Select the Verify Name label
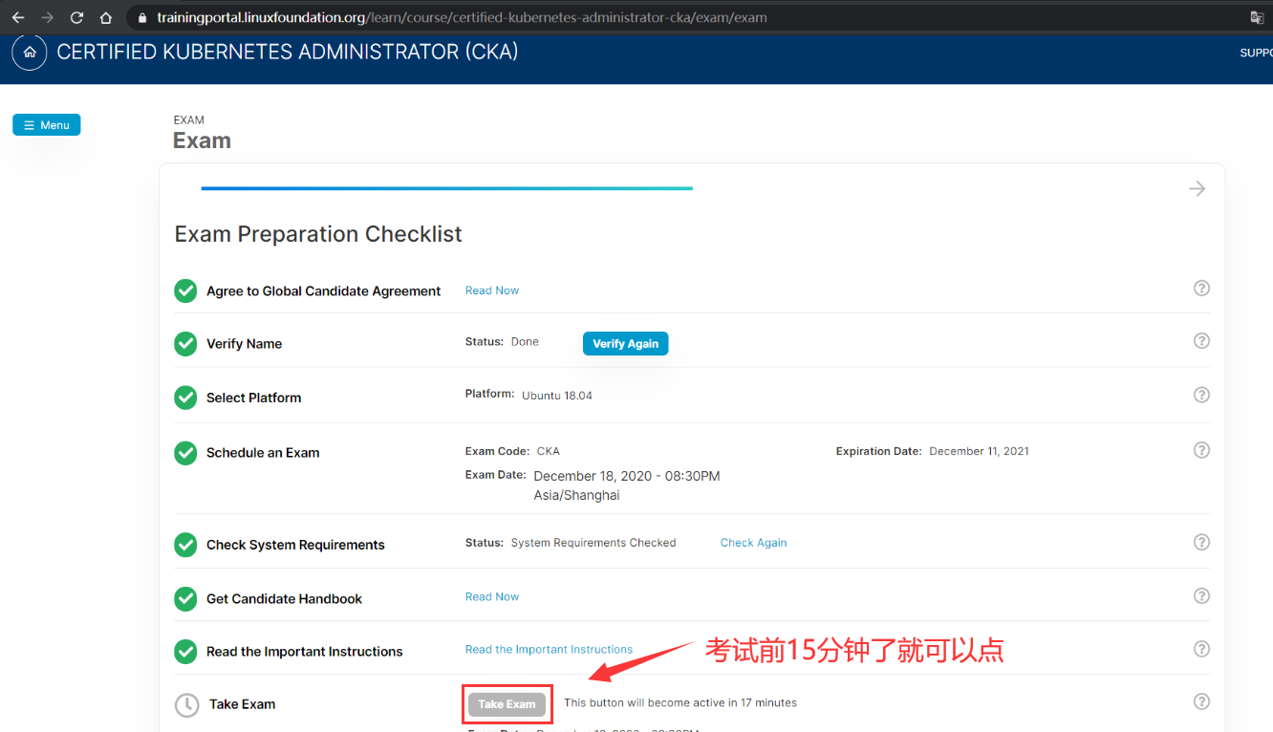This screenshot has height=732, width=1273. 245,344
